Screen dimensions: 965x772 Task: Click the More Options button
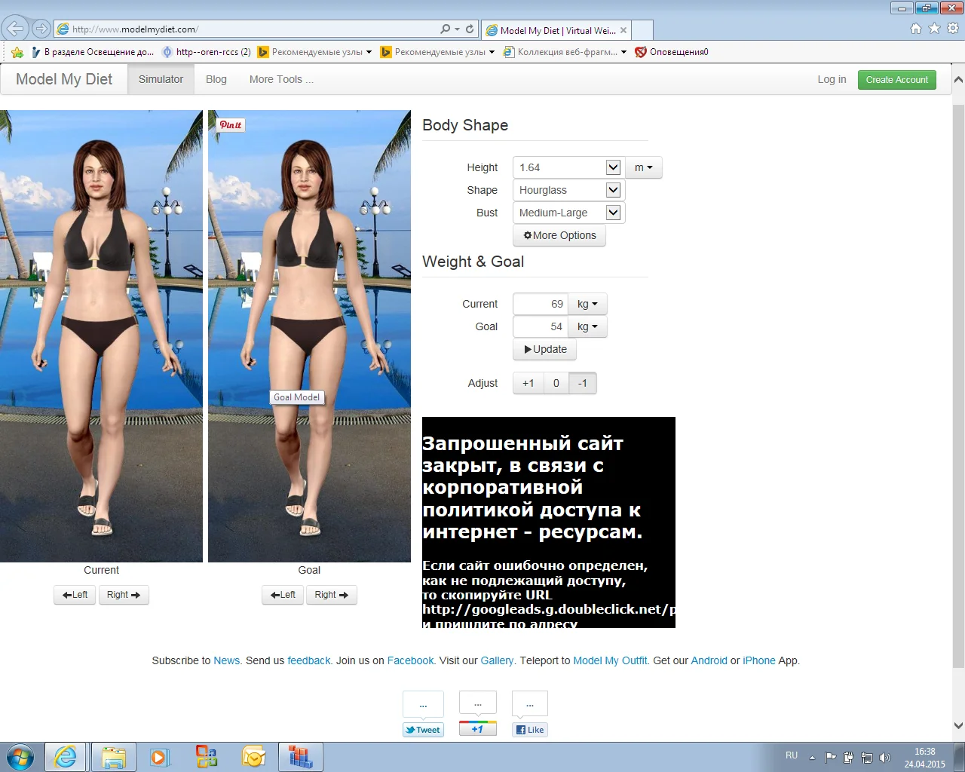coord(559,235)
